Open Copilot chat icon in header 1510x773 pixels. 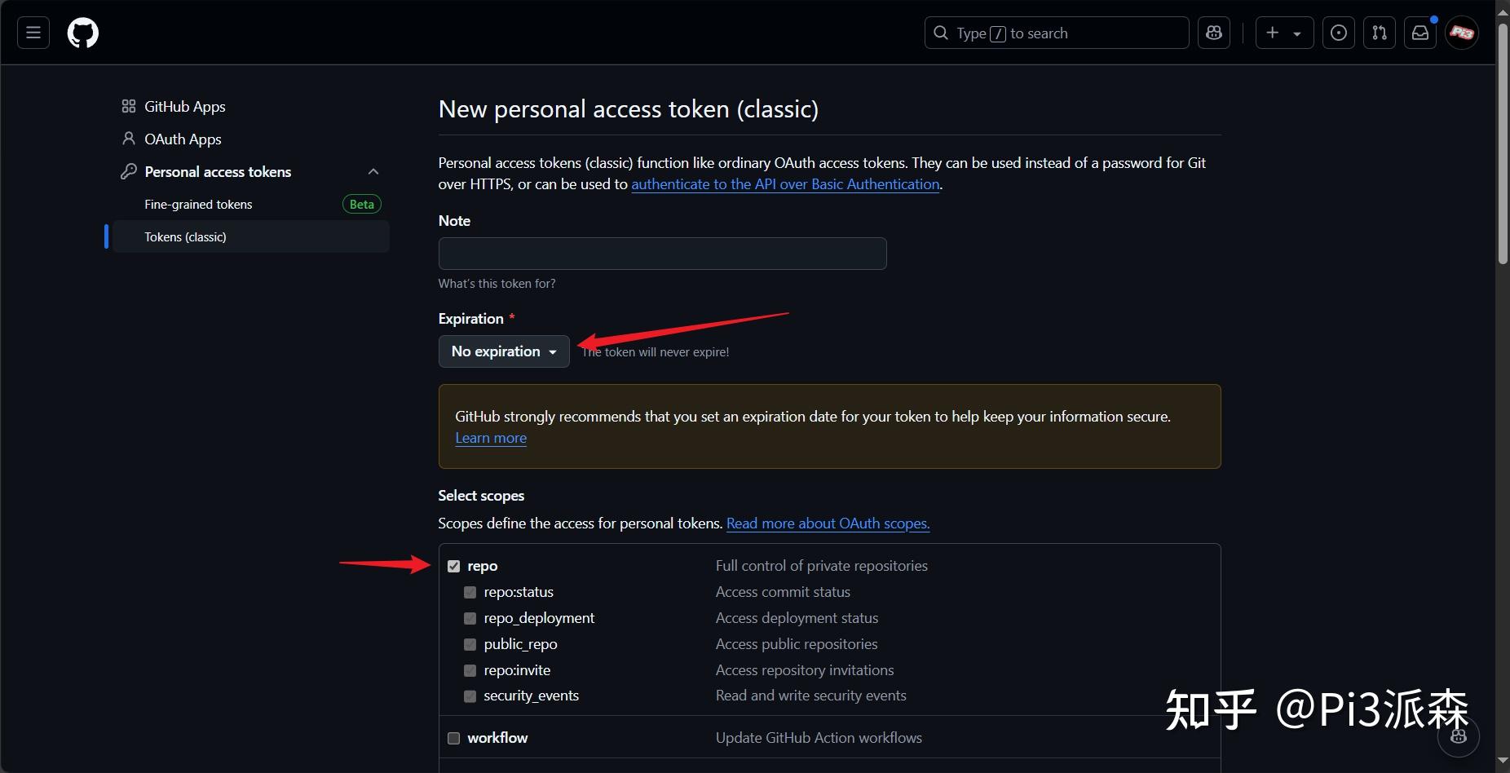[x=1214, y=33]
